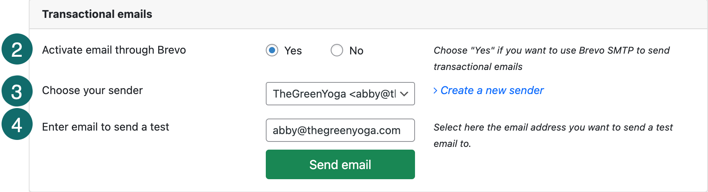Select the Yes radio button
Viewport: 708px width, 192px height.
pos(272,50)
